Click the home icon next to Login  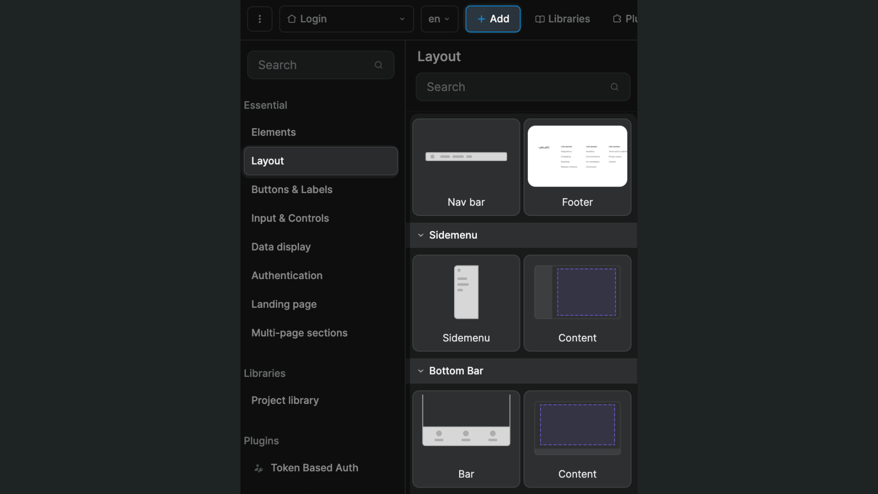(291, 19)
